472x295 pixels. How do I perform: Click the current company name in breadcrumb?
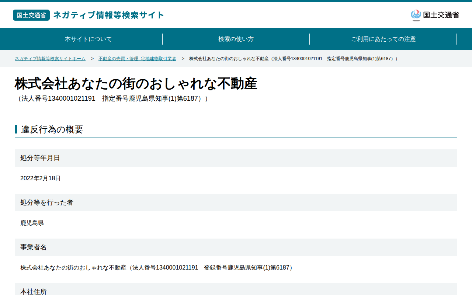click(x=294, y=59)
